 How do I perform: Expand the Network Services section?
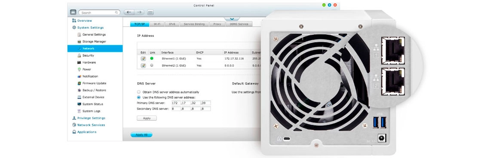pyautogui.click(x=89, y=125)
